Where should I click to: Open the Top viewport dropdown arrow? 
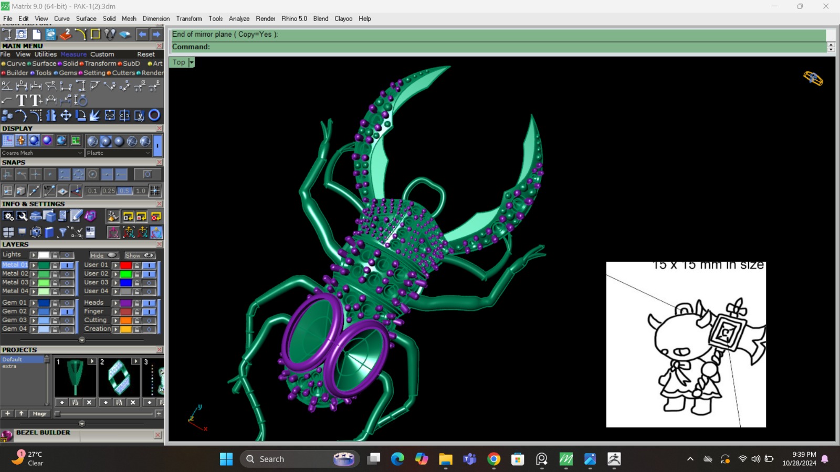192,62
